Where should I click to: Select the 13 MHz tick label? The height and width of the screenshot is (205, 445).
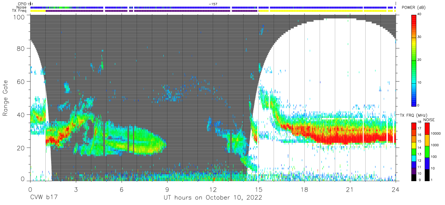click(x=419, y=154)
